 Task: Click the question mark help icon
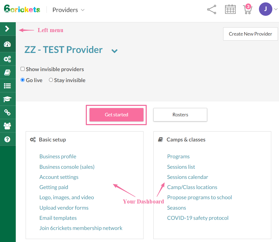pos(7,139)
